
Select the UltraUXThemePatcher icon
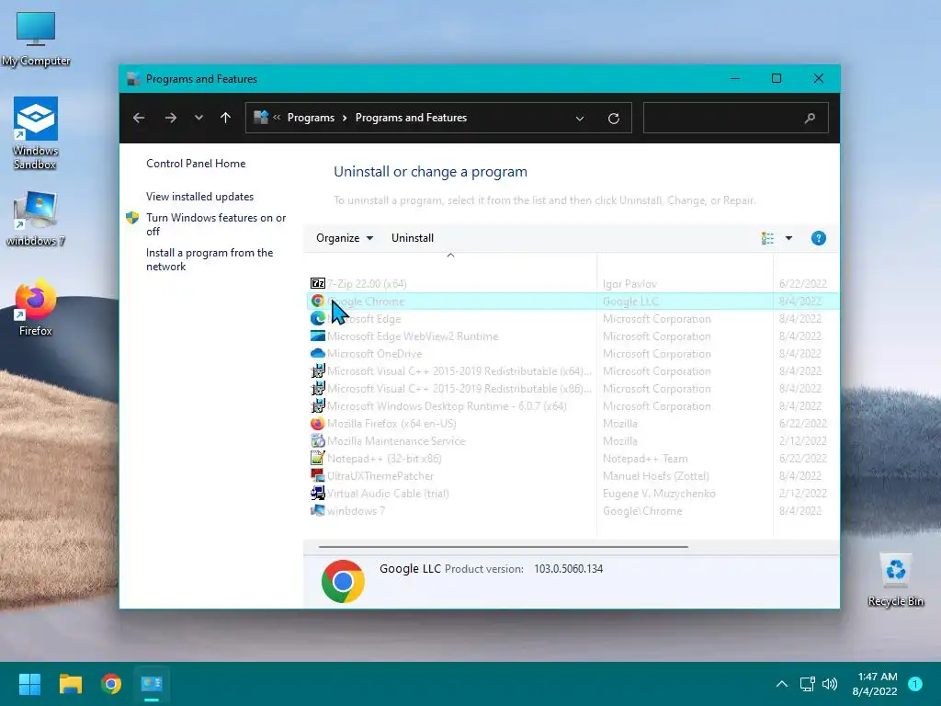click(x=317, y=475)
